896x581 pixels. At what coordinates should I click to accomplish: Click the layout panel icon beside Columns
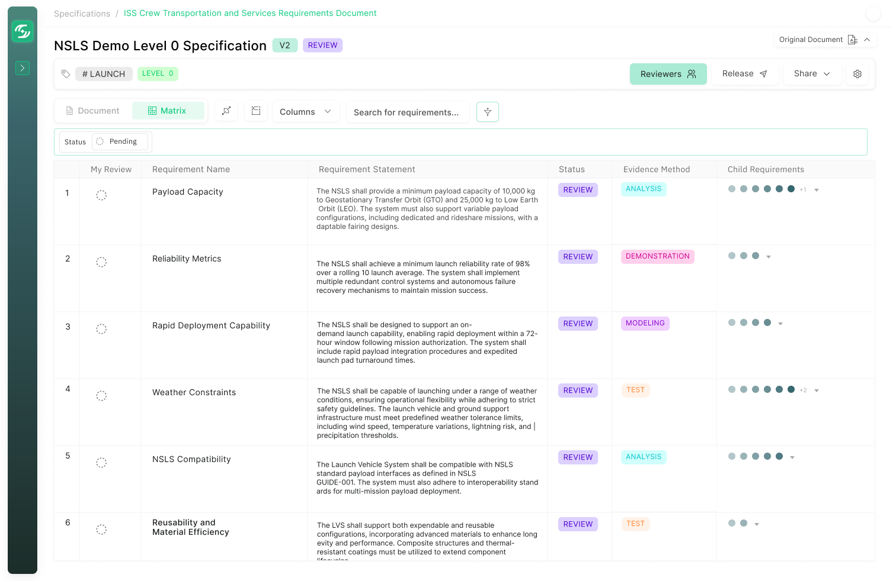pyautogui.click(x=256, y=111)
